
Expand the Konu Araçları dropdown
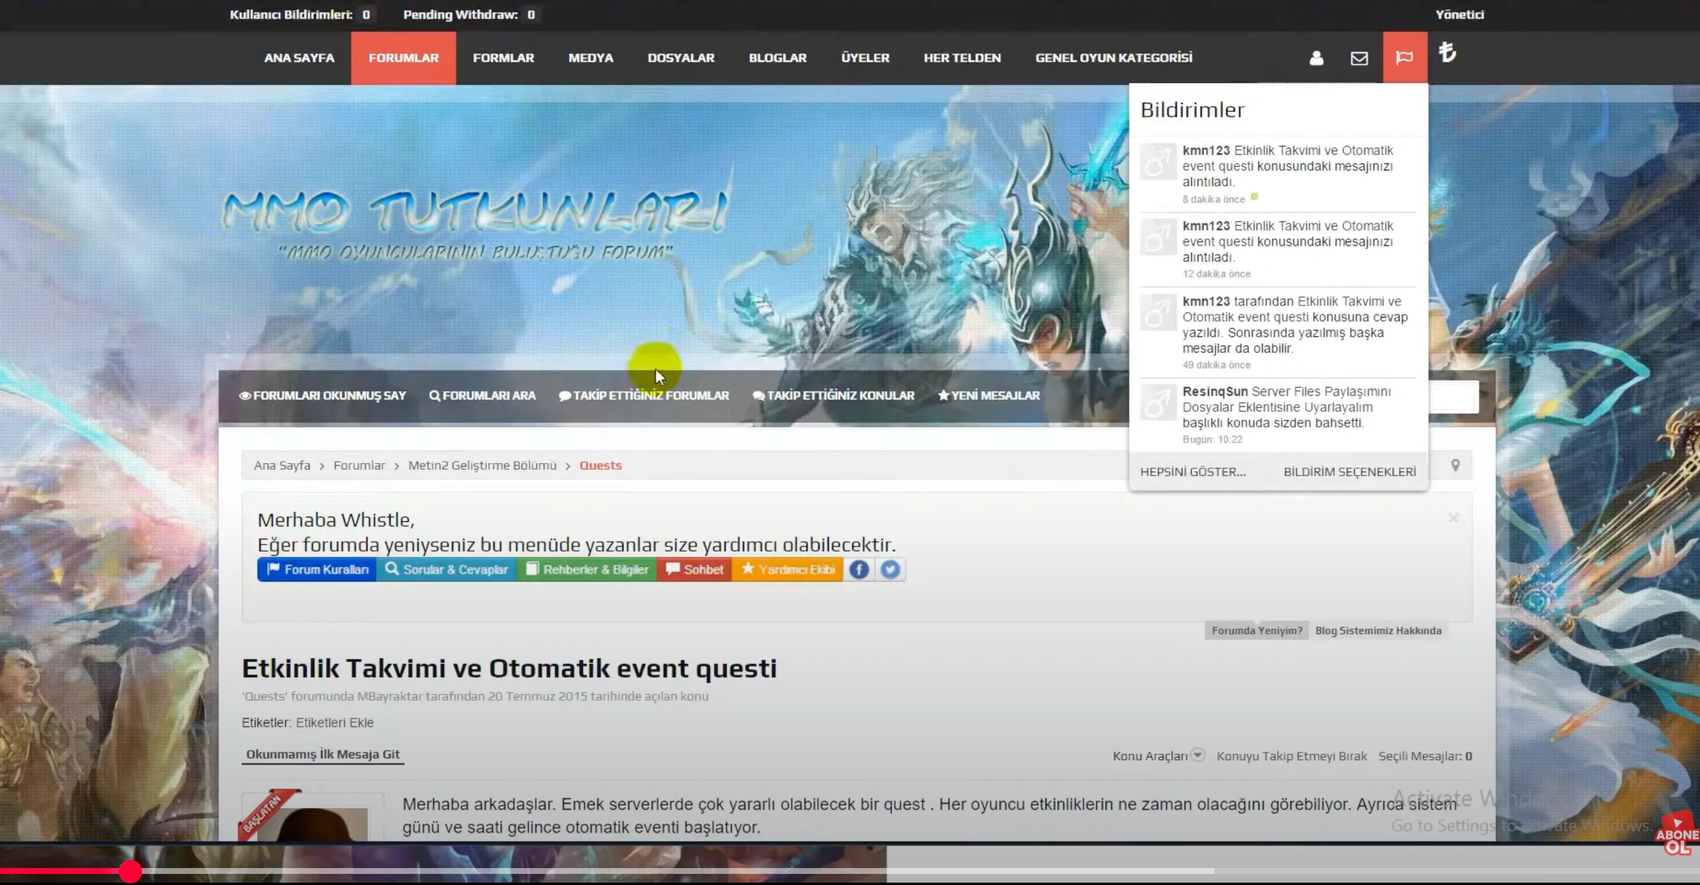pyautogui.click(x=1158, y=756)
